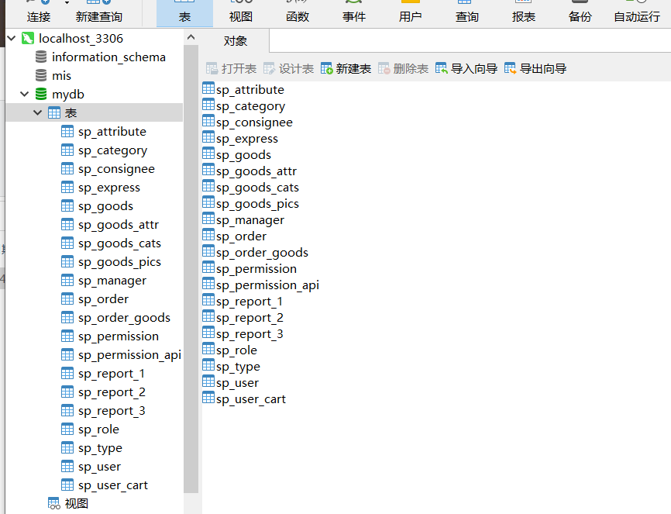
Task: Click the 删除表 delete table button
Action: [x=403, y=68]
